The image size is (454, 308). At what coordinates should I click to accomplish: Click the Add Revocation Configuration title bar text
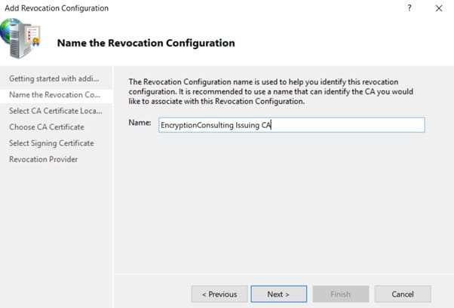[x=57, y=8]
